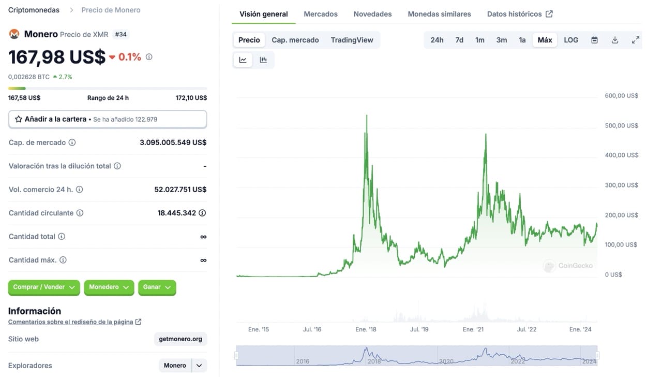Open the calendar date range picker
Viewport: 662px width, 377px height.
[x=595, y=40]
